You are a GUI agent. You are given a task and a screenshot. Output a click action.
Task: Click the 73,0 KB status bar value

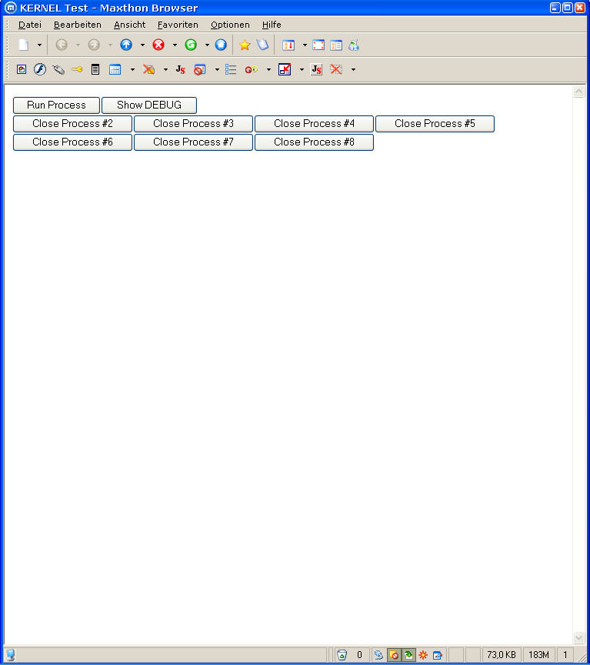pos(502,655)
